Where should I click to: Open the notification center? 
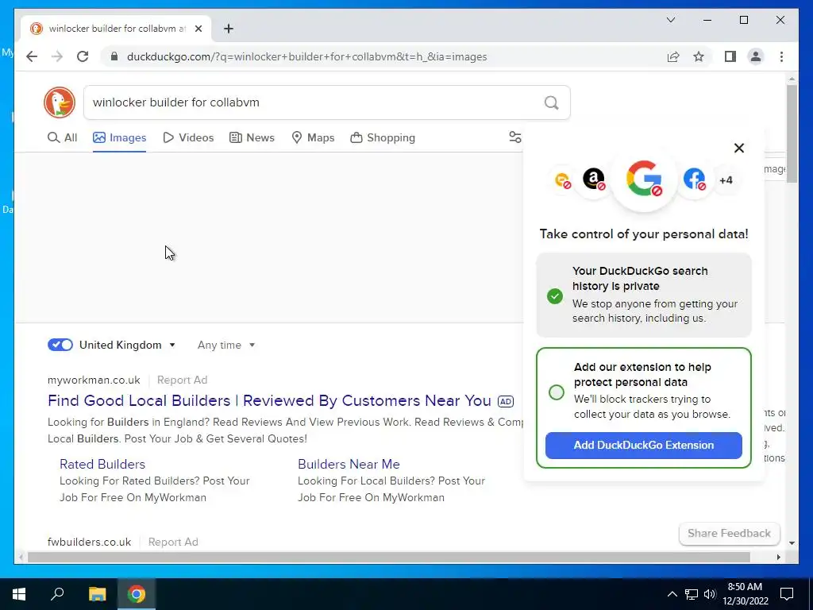787,594
